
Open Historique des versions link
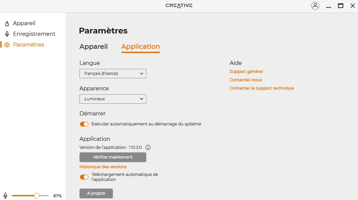103,167
